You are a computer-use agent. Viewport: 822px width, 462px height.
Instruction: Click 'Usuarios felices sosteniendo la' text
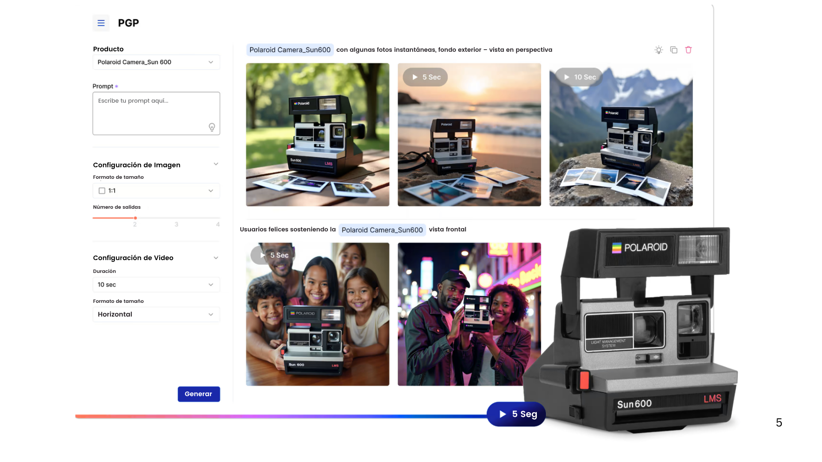click(288, 230)
